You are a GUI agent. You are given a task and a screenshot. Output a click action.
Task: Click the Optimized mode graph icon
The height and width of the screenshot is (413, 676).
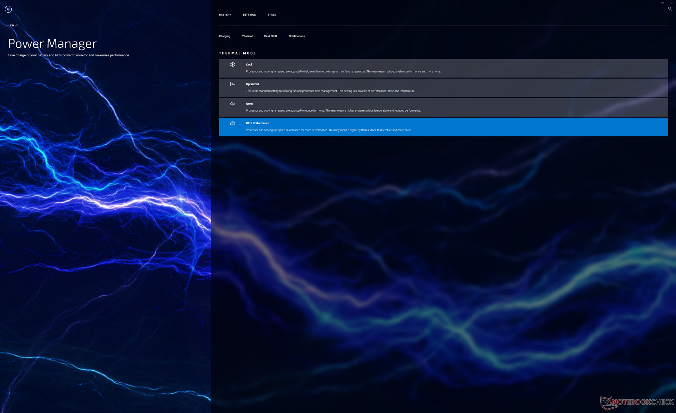[x=232, y=84]
